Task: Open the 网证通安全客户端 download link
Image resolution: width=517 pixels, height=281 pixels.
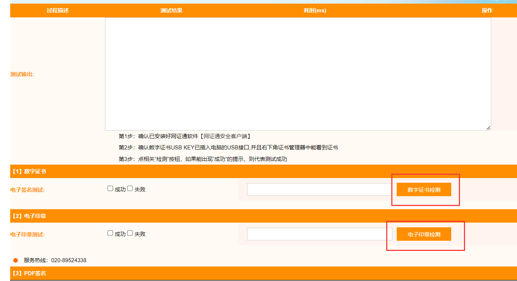Action: (x=225, y=136)
